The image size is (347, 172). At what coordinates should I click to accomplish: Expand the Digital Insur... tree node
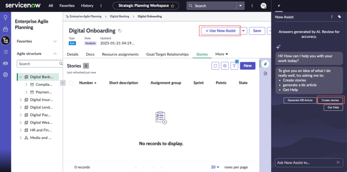20,100
